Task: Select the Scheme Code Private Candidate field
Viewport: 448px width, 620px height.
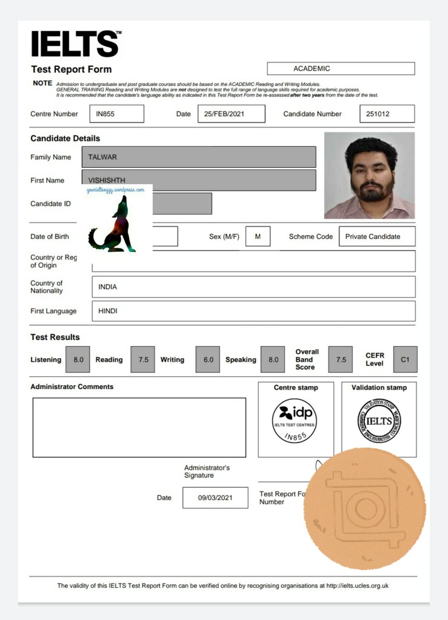Action: 377,236
